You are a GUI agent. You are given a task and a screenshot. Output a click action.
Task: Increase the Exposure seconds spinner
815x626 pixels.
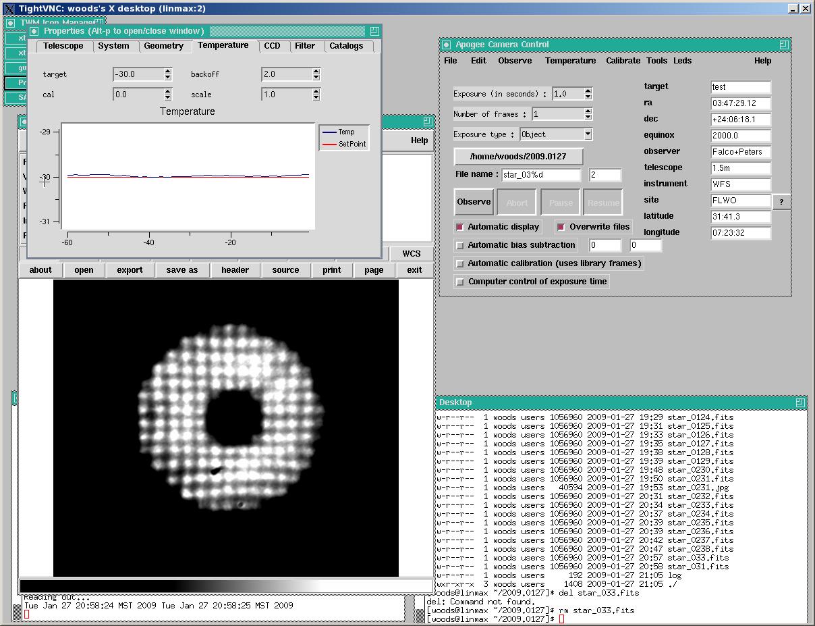tap(588, 91)
